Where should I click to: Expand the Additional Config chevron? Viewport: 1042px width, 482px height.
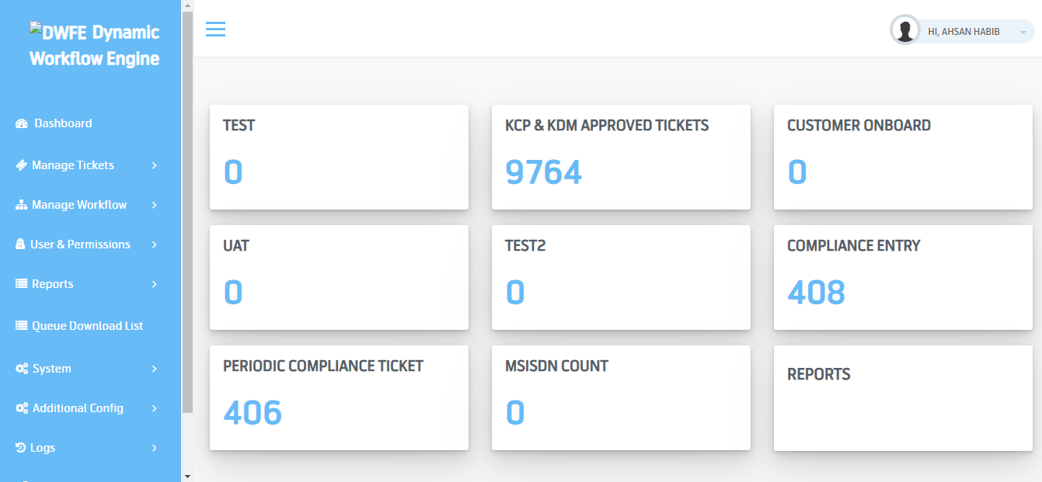pyautogui.click(x=155, y=408)
